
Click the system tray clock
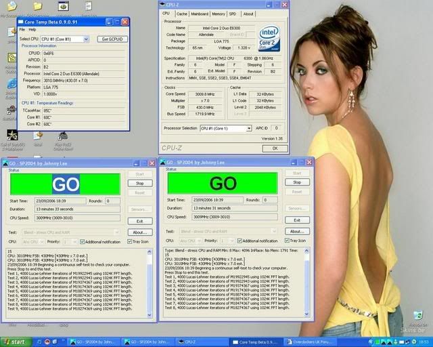422,342
